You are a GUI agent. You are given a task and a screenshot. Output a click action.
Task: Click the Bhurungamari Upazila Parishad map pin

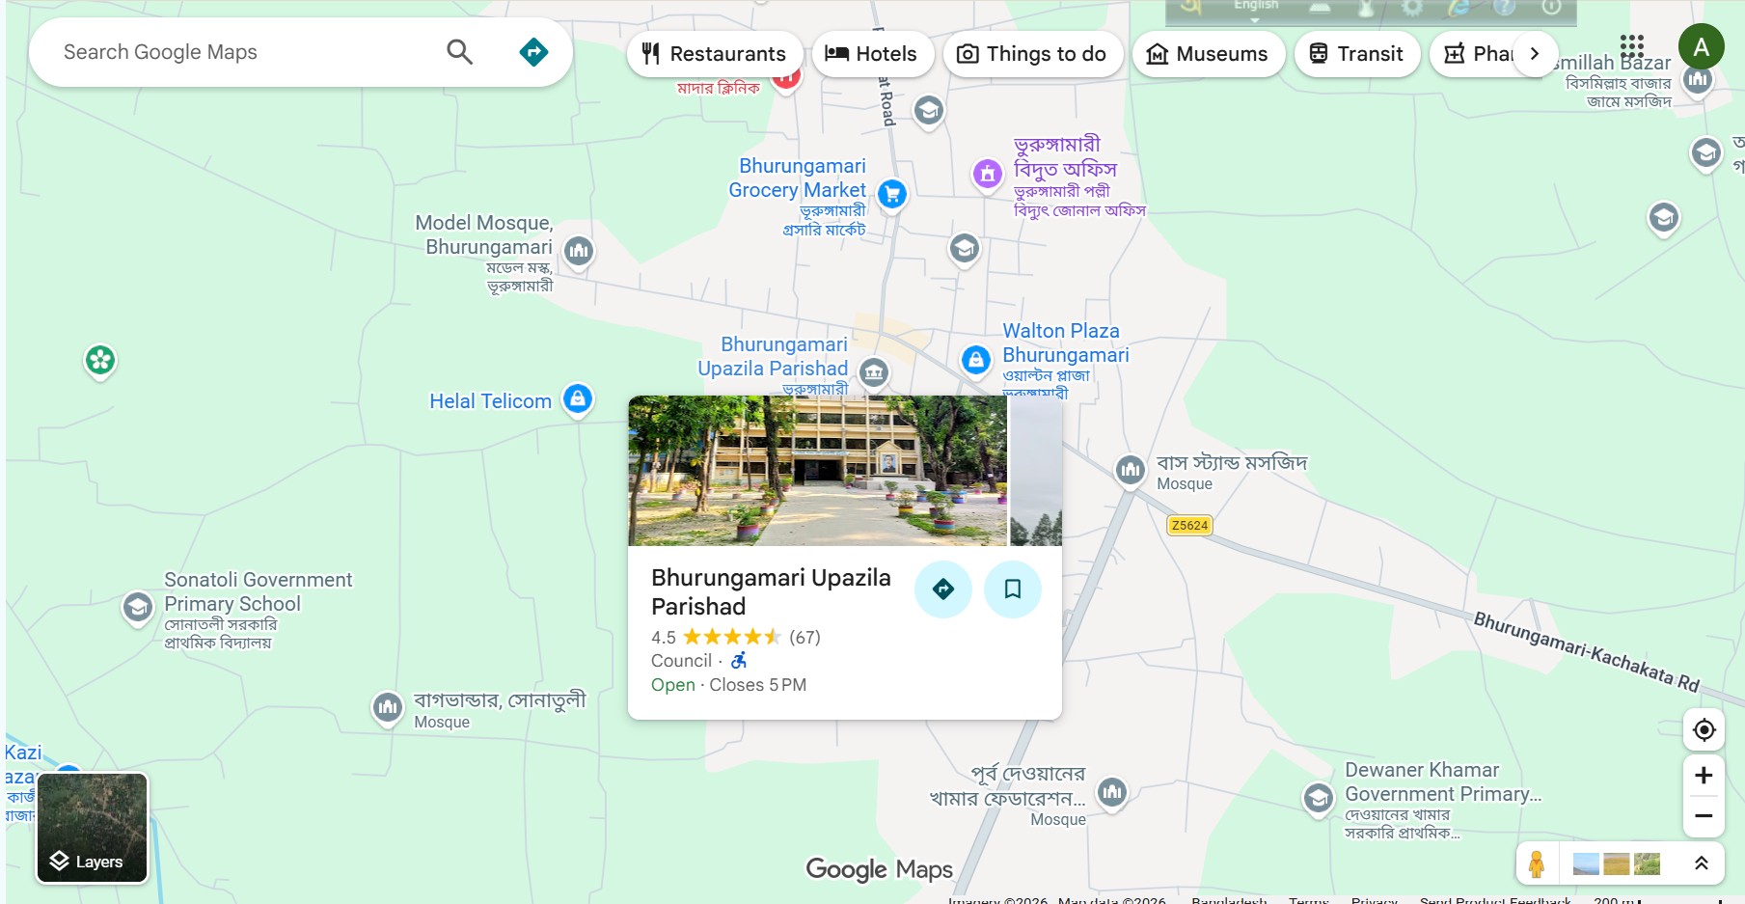click(x=874, y=371)
